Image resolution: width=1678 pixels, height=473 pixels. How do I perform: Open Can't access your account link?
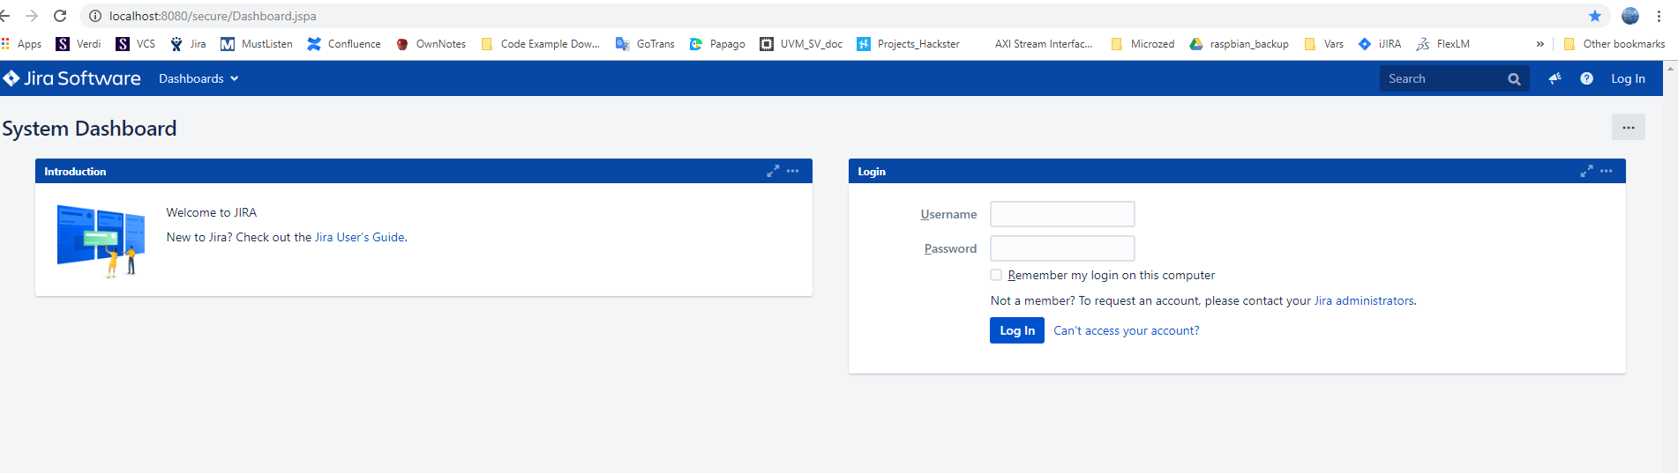pos(1126,330)
